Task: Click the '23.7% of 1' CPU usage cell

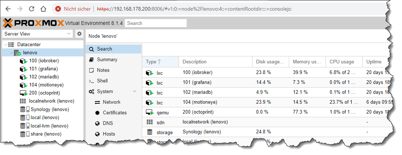Action: [x=344, y=102]
